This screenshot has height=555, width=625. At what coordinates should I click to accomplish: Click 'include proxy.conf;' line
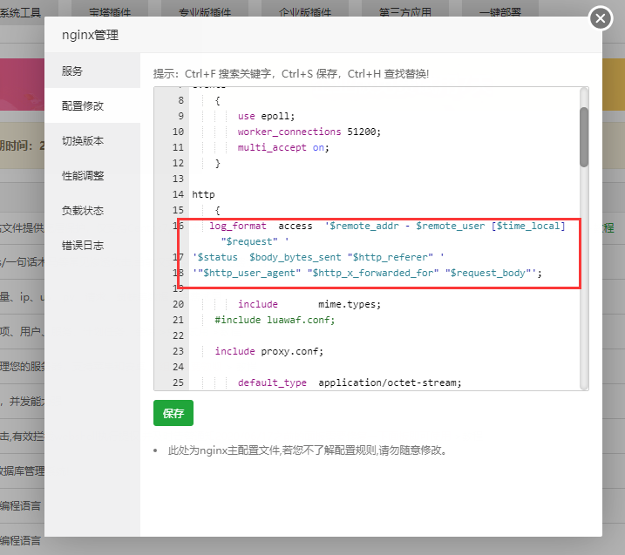point(269,351)
